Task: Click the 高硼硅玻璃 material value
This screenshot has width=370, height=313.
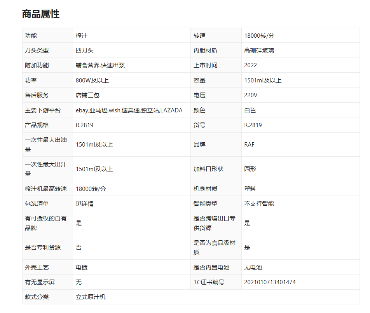Action: coord(259,50)
